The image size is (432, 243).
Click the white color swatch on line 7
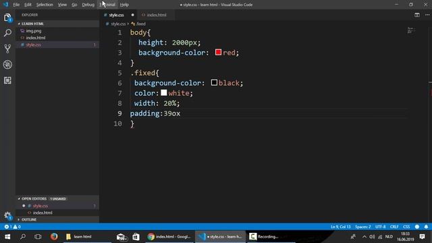[164, 92]
